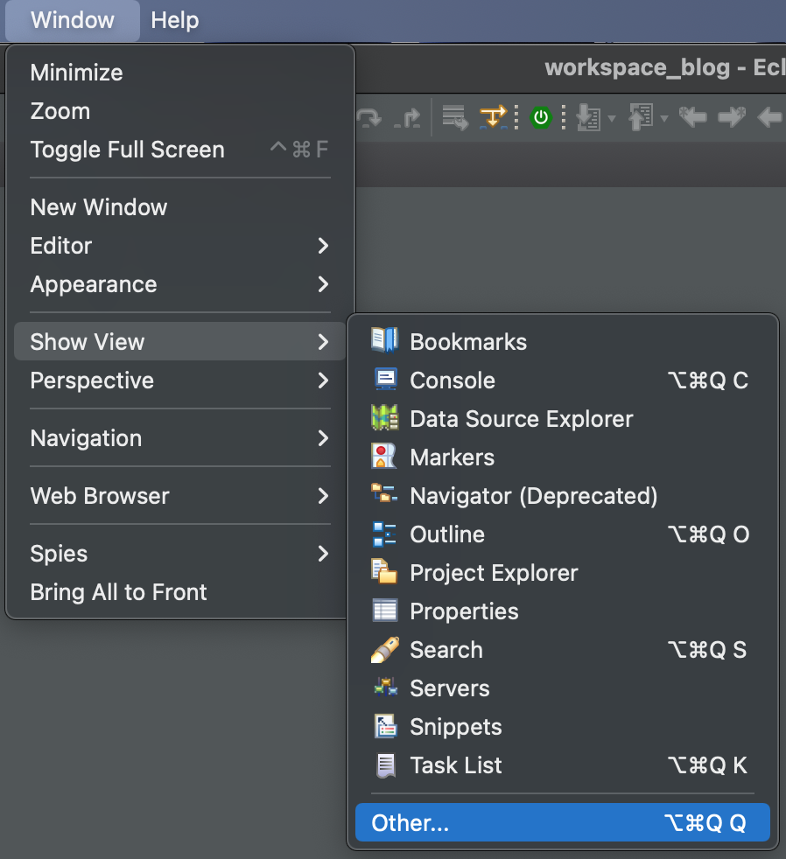This screenshot has height=859, width=786.
Task: Open the Bookmarks view icon
Action: coord(384,341)
